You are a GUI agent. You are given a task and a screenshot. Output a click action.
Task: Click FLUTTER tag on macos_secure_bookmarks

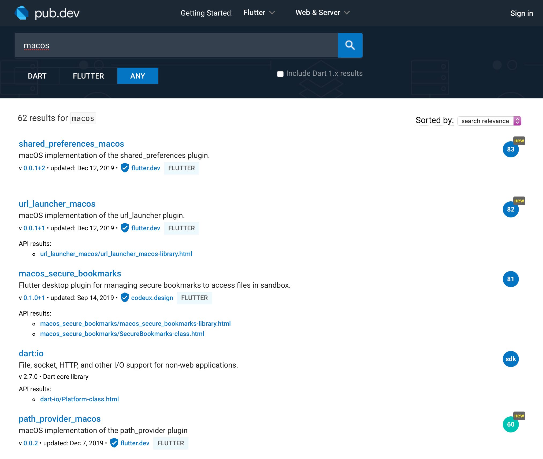pyautogui.click(x=194, y=298)
